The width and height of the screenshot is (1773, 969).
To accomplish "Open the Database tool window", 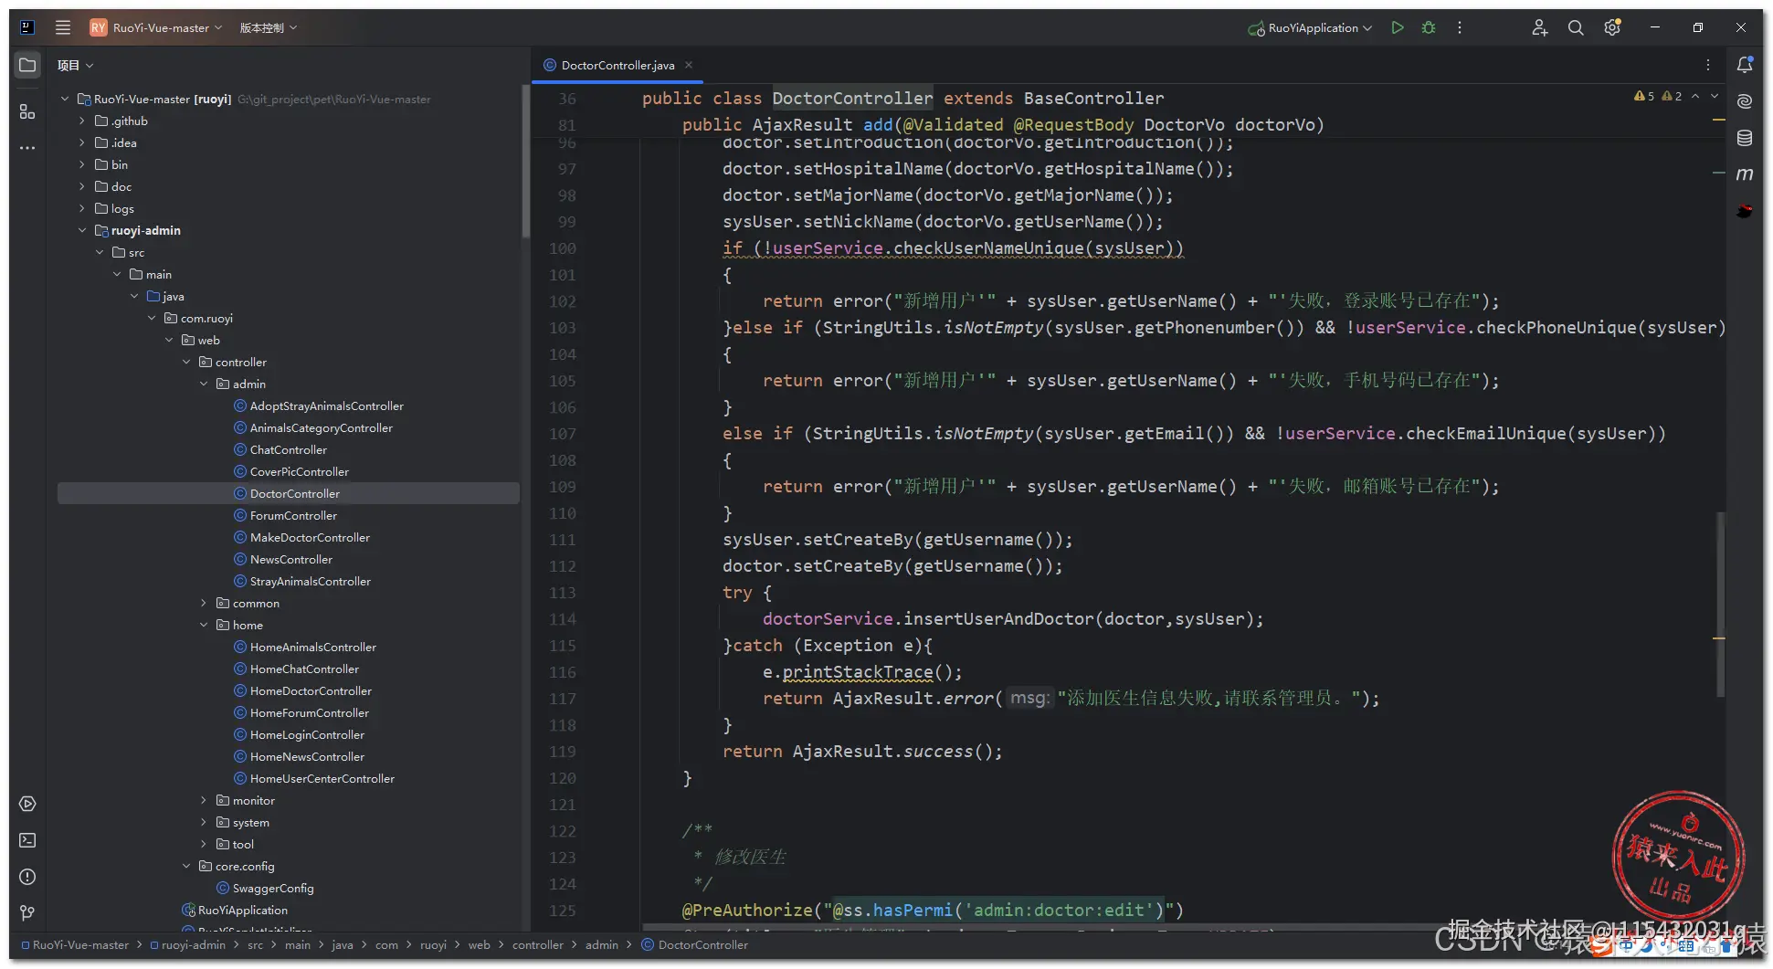I will pyautogui.click(x=1745, y=138).
